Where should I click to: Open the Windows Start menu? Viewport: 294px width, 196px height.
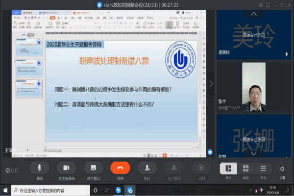[5, 189]
